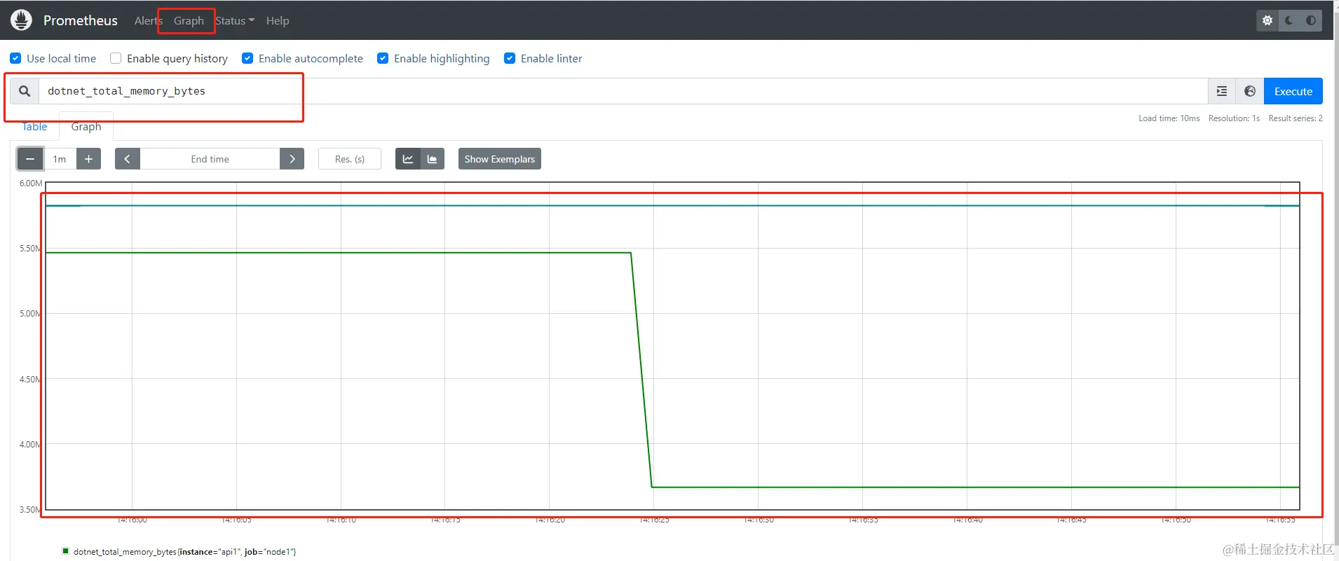The image size is (1339, 561).
Task: Toggle Enable linter checkbox
Action: (510, 58)
